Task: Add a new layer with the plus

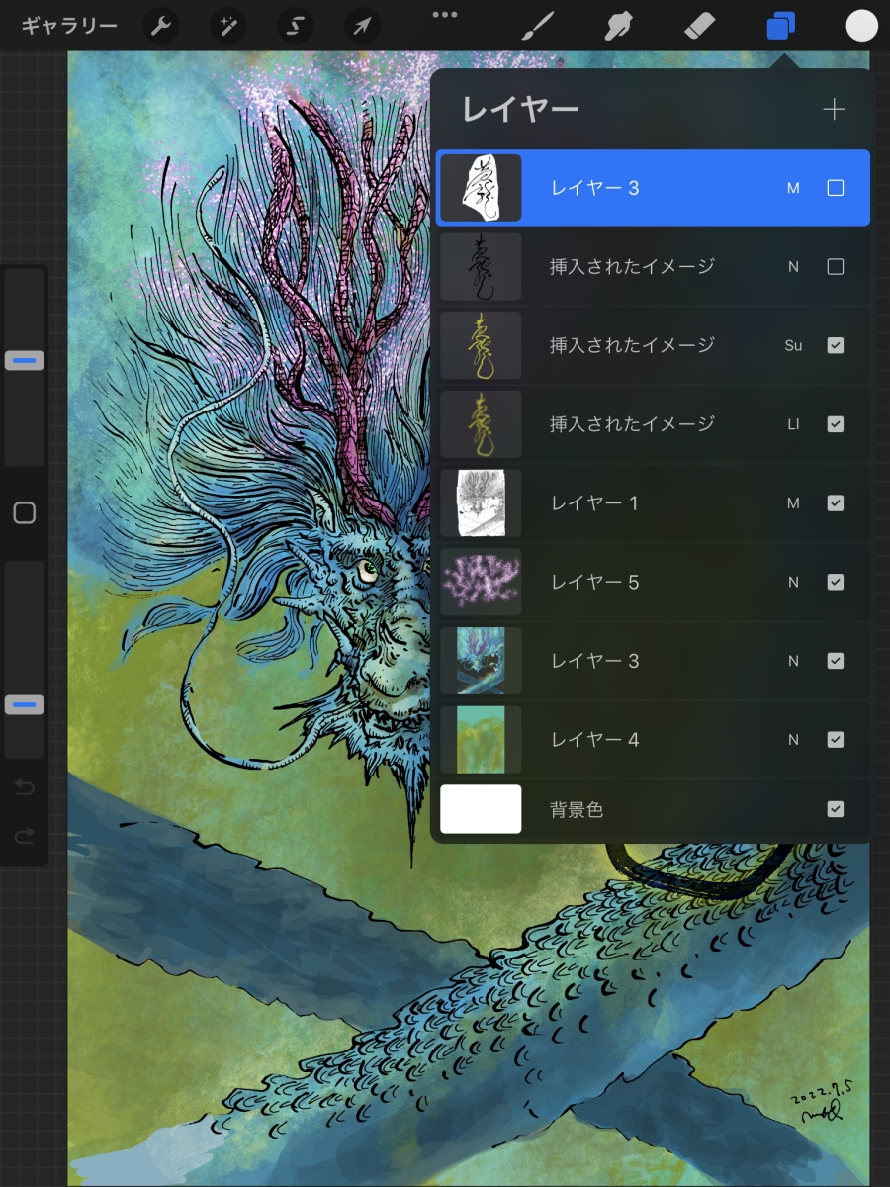Action: (x=834, y=110)
